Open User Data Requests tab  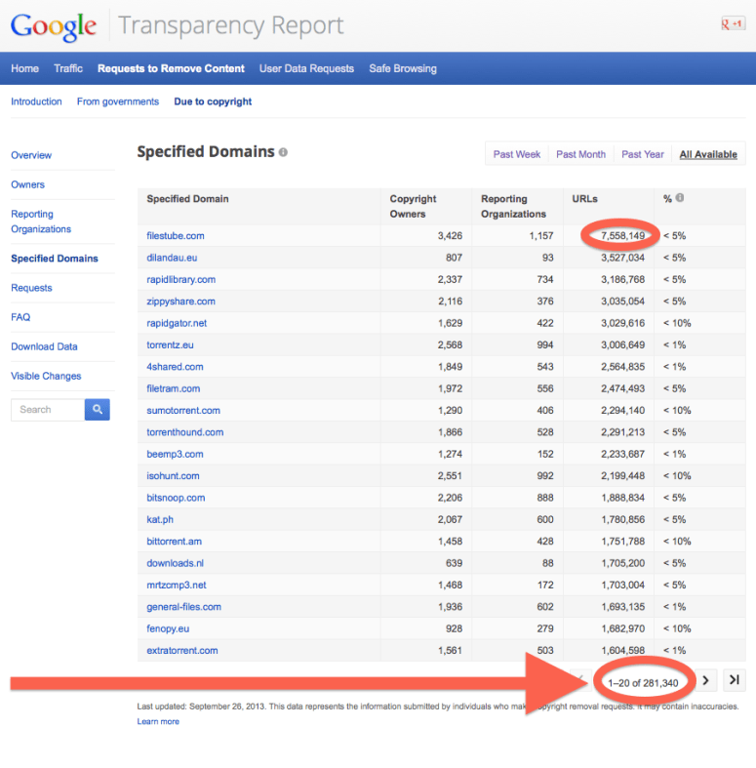(305, 68)
